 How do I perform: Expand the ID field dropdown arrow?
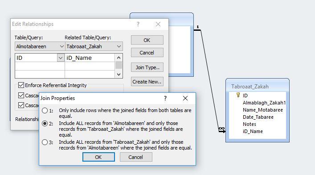point(61,58)
